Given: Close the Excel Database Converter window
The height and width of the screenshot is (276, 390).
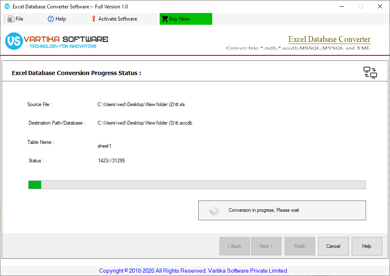Looking at the screenshot, I should point(380,6).
